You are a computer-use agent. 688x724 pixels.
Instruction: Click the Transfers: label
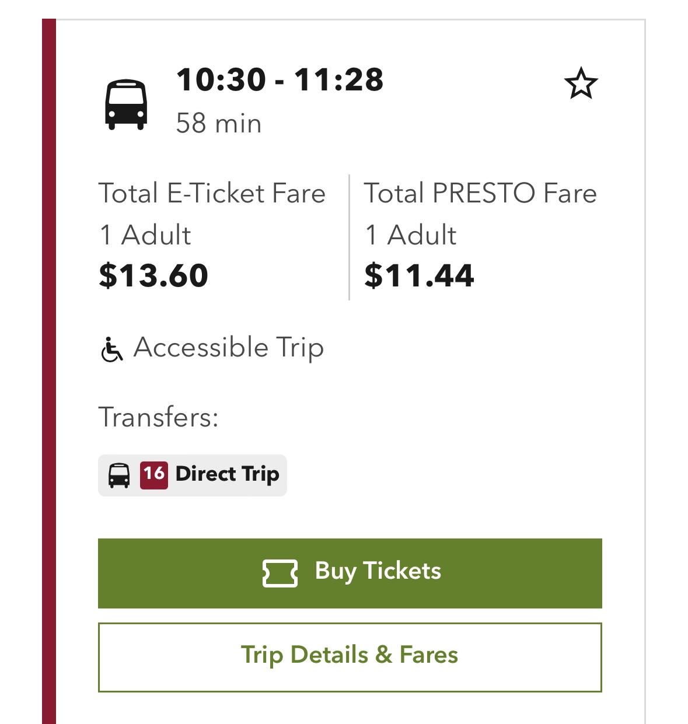pos(158,417)
